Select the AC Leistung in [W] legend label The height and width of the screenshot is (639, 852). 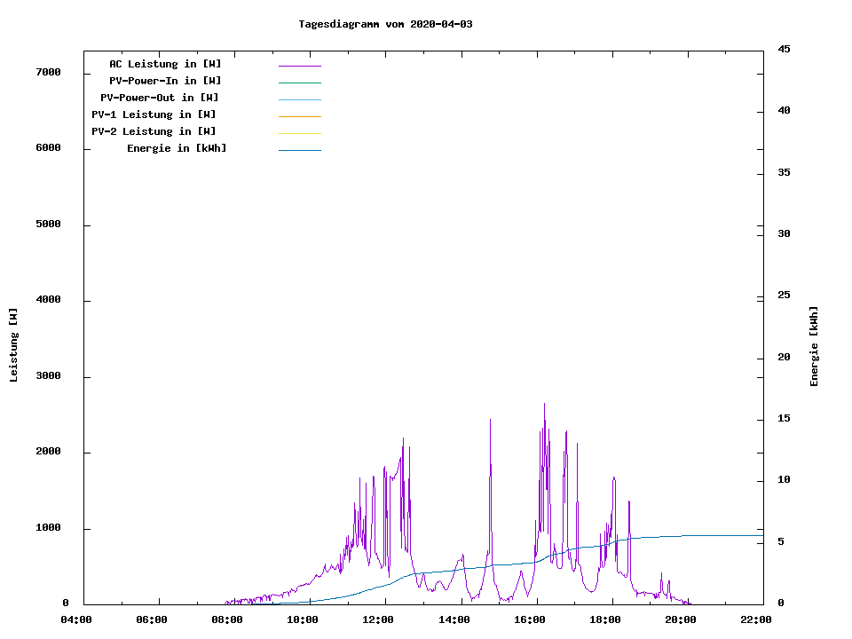pyautogui.click(x=165, y=64)
